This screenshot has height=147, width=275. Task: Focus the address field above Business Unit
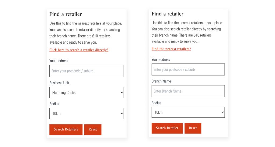click(x=86, y=71)
